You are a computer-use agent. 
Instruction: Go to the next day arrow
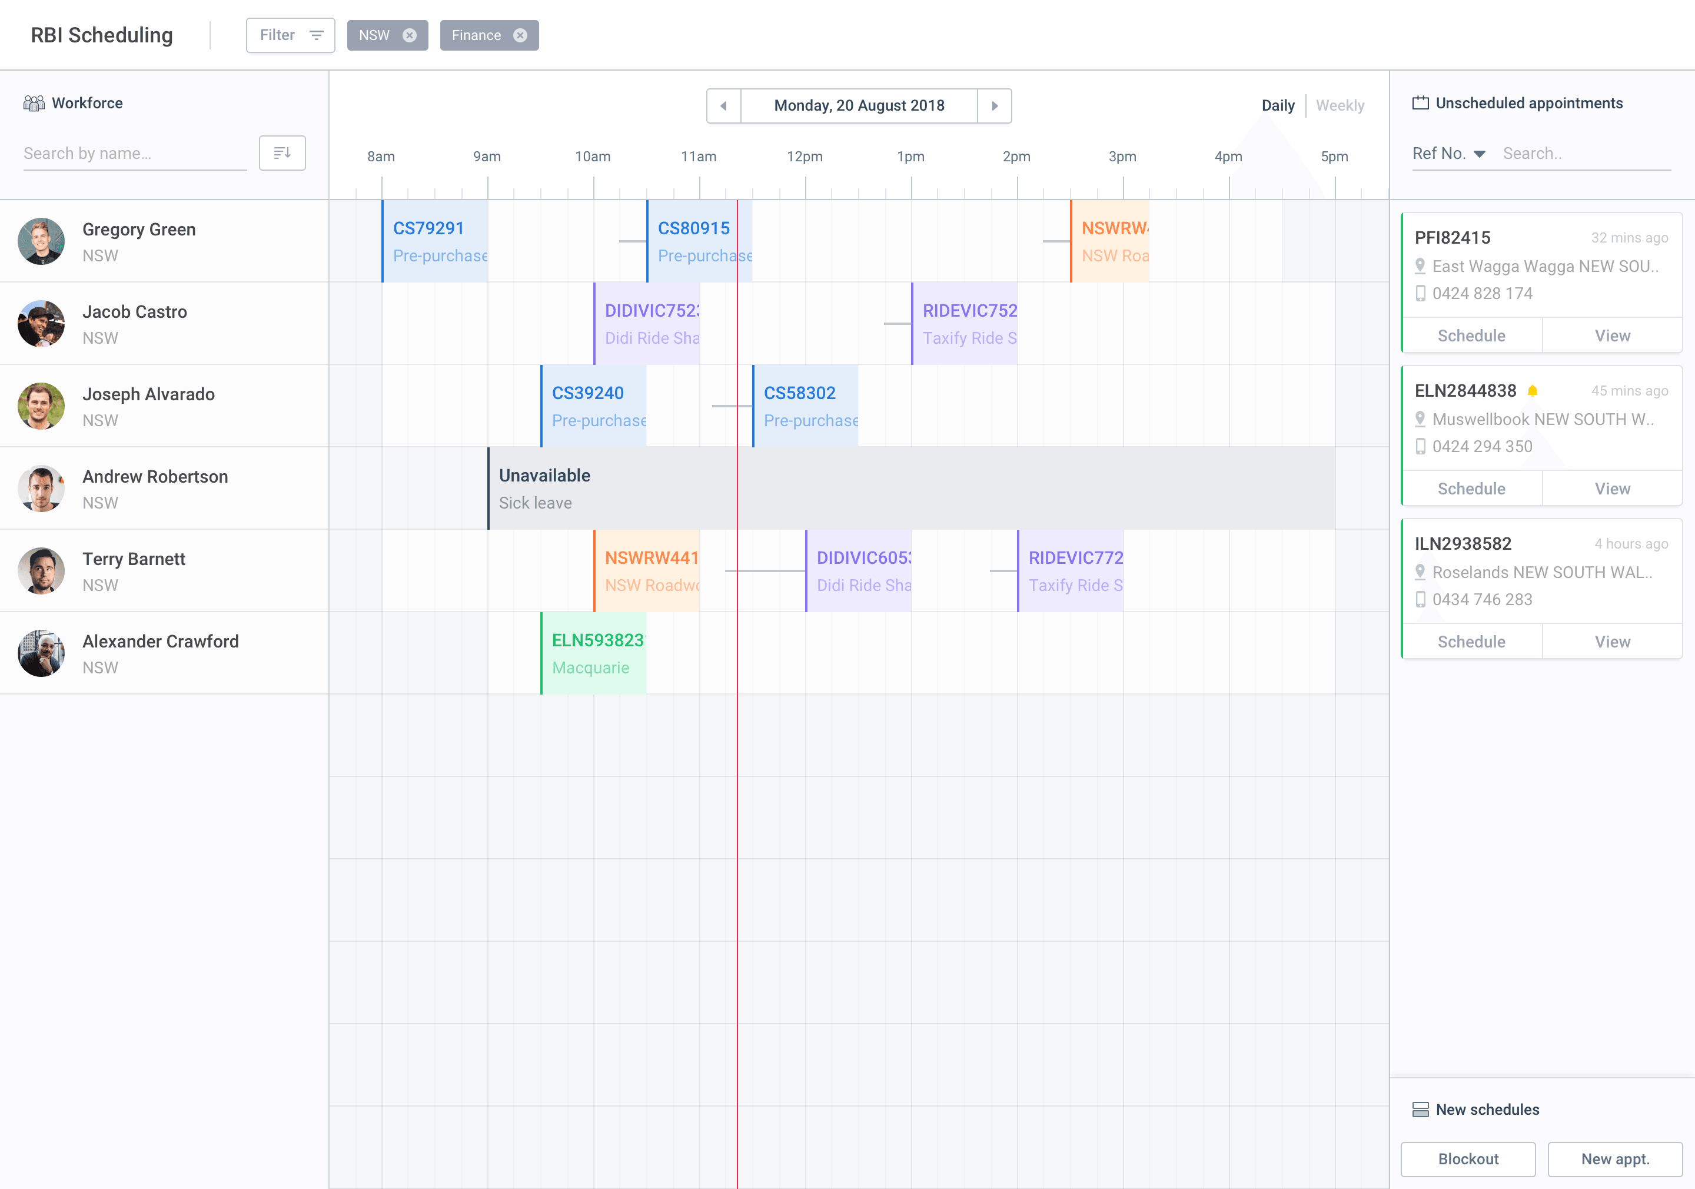pos(995,105)
